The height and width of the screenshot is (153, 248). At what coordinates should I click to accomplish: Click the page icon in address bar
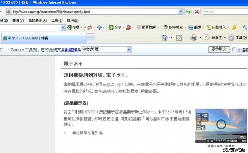point(9,12)
